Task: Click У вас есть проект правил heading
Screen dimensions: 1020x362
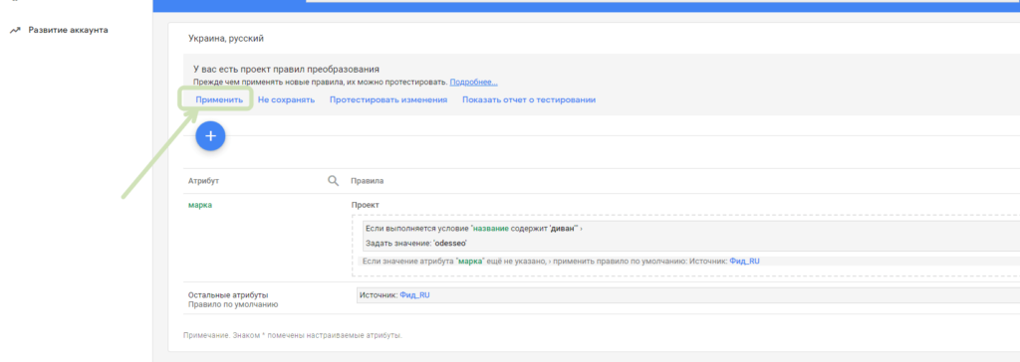Action: coord(286,69)
